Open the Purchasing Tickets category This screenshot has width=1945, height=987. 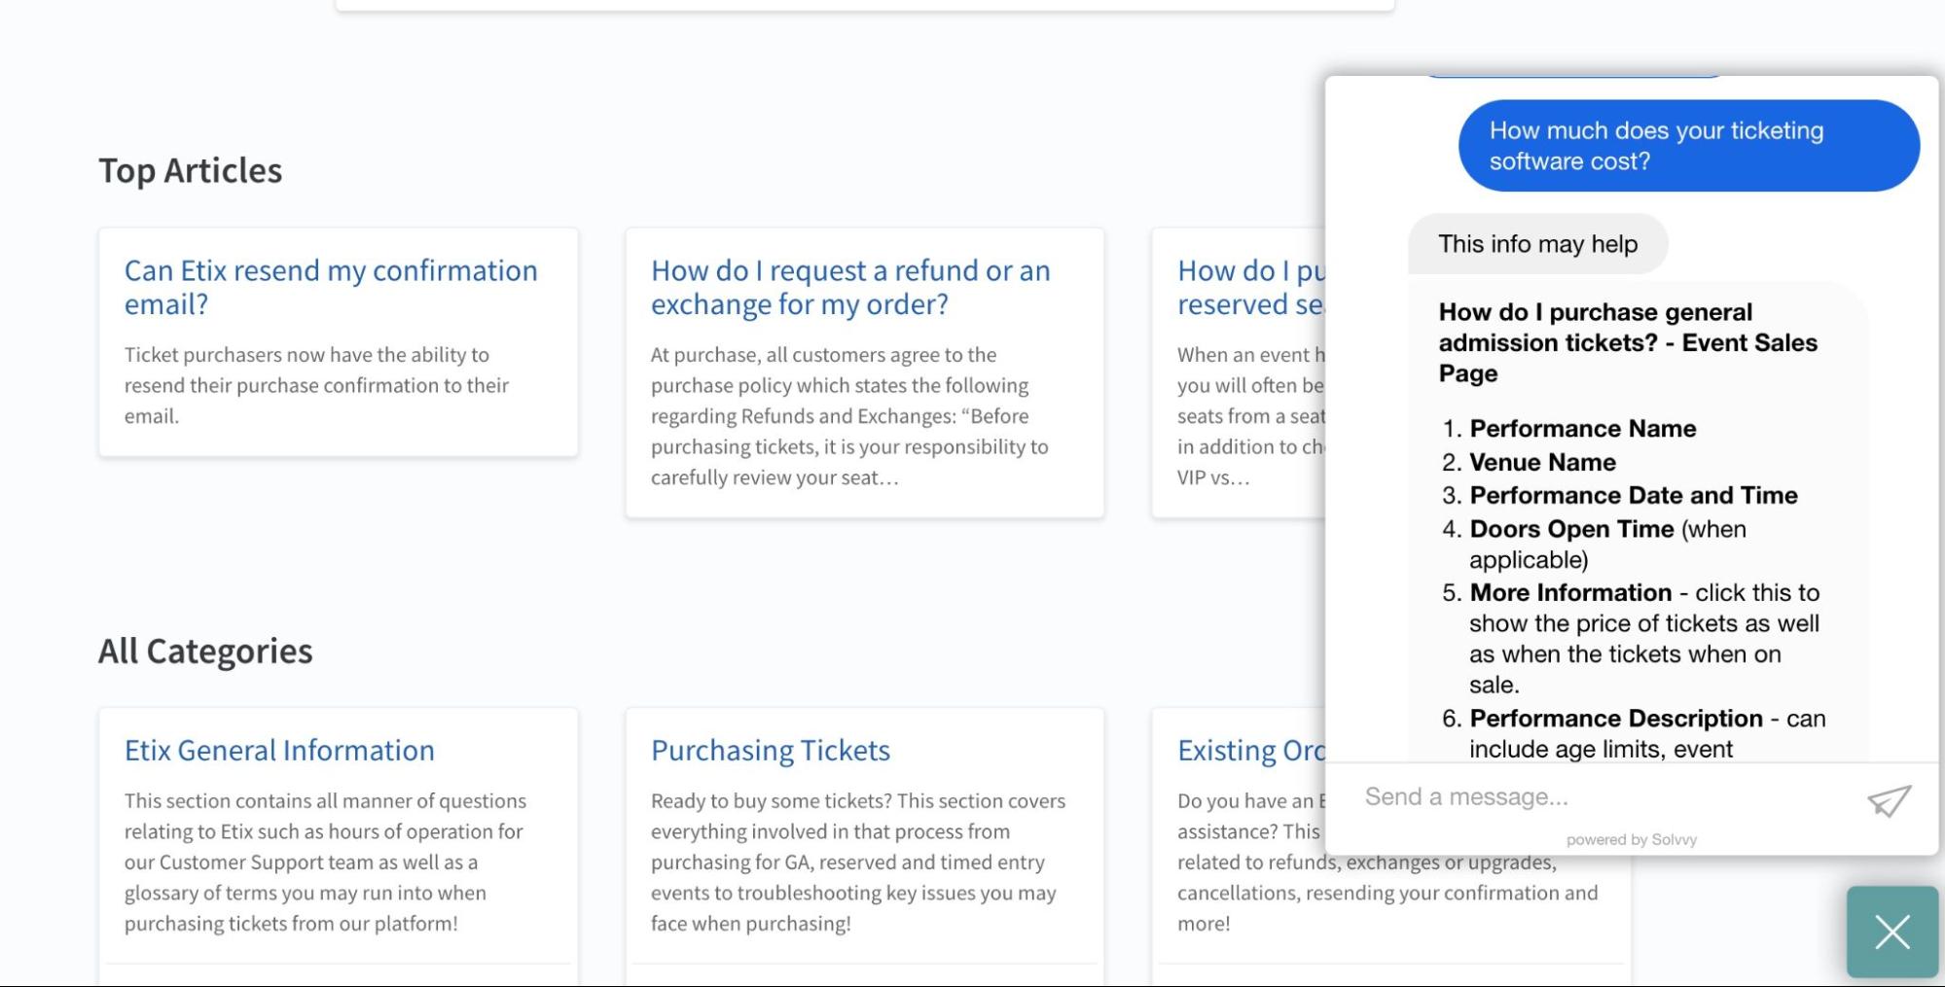point(770,750)
